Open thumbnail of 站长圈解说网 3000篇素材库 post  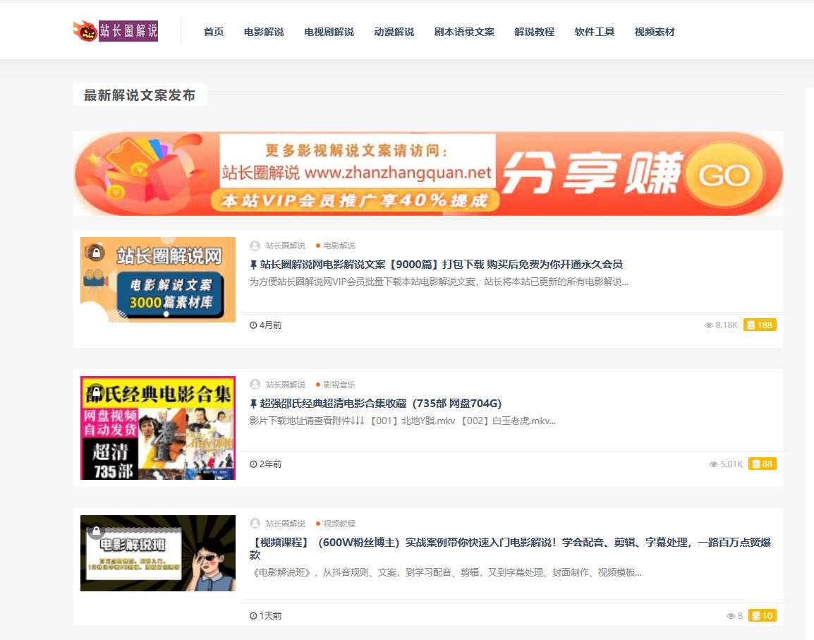(158, 279)
